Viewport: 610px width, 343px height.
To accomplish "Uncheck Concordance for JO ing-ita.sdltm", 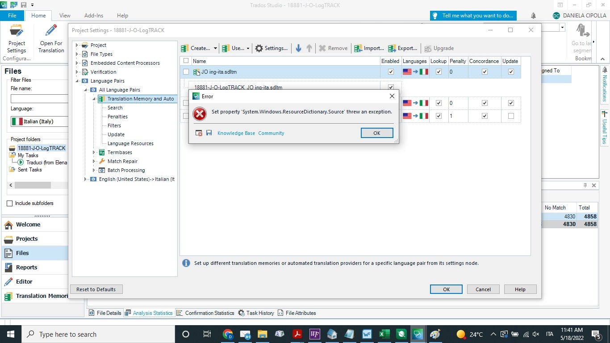I will [x=485, y=72].
